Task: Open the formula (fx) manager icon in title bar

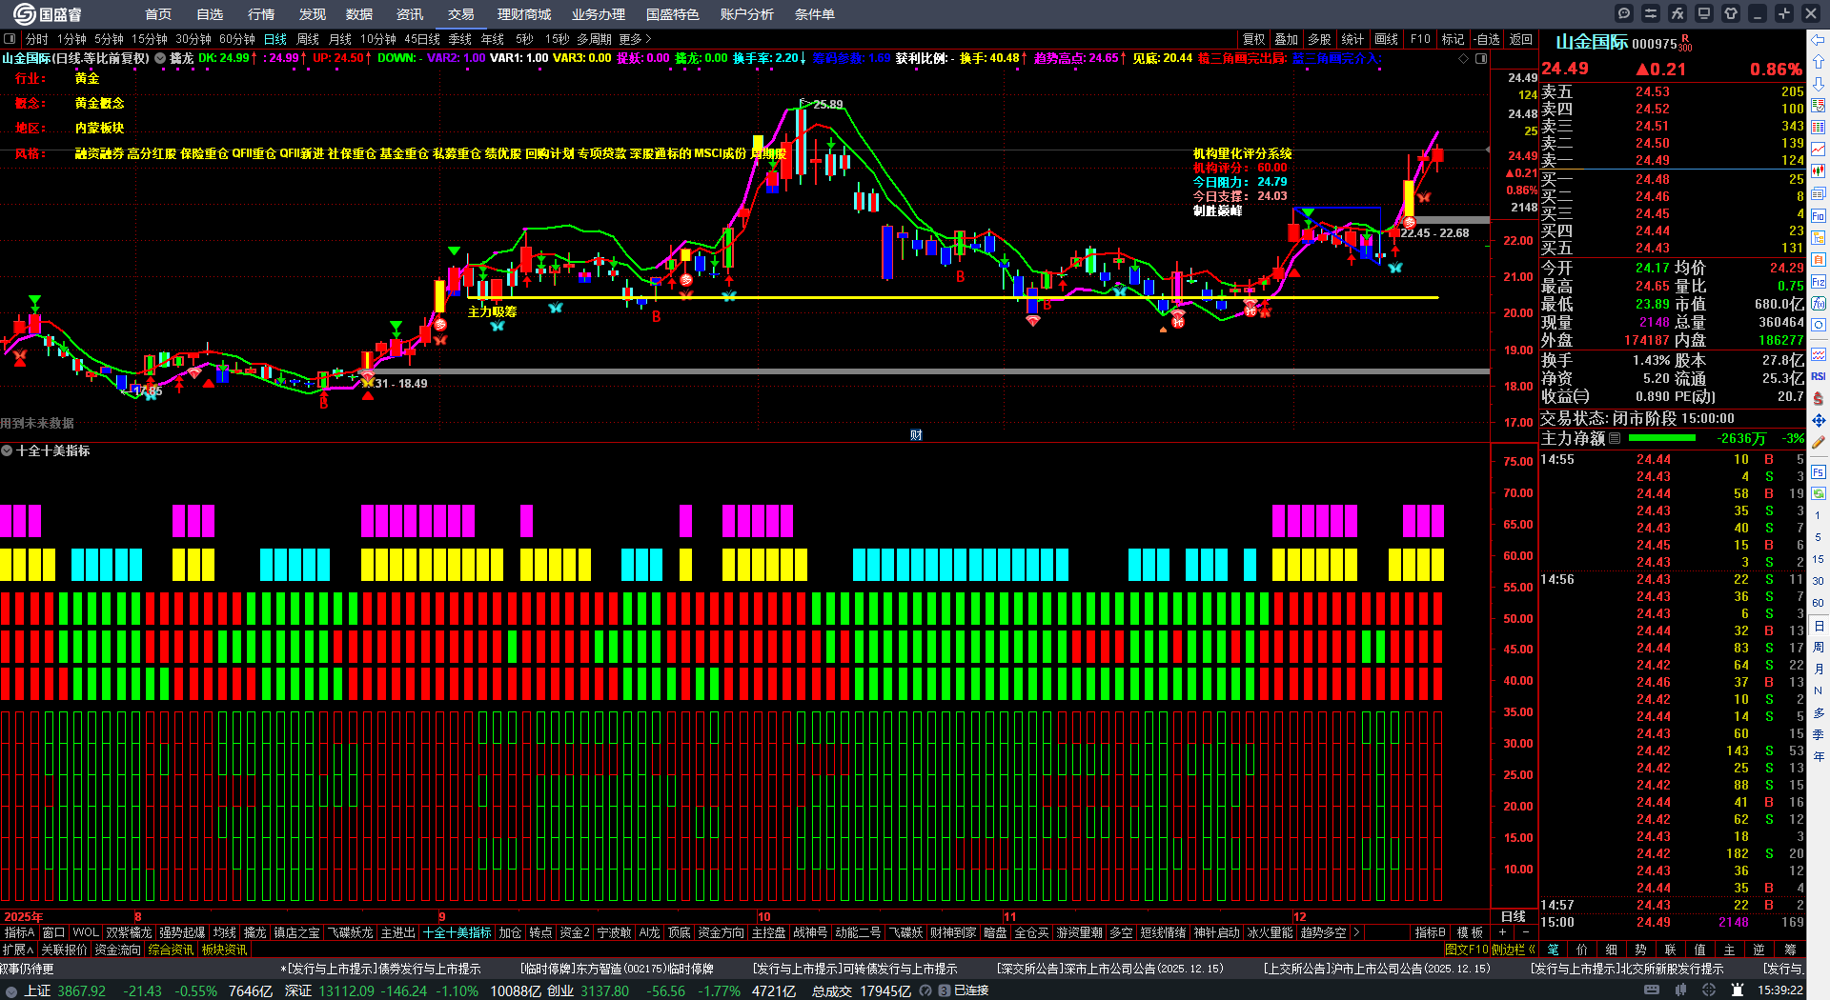Action: pos(1677,13)
